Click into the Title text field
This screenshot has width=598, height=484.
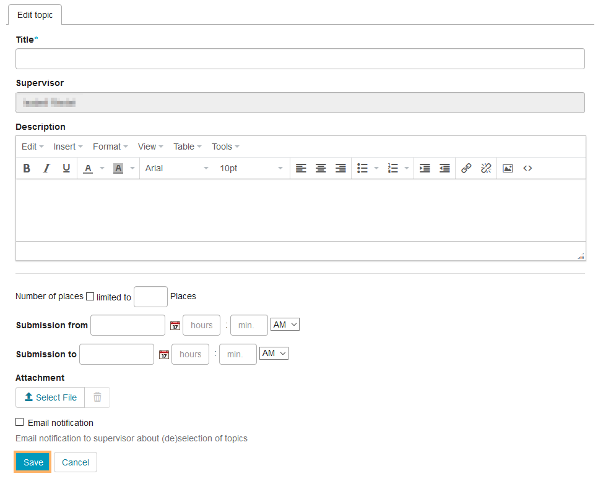[300, 59]
